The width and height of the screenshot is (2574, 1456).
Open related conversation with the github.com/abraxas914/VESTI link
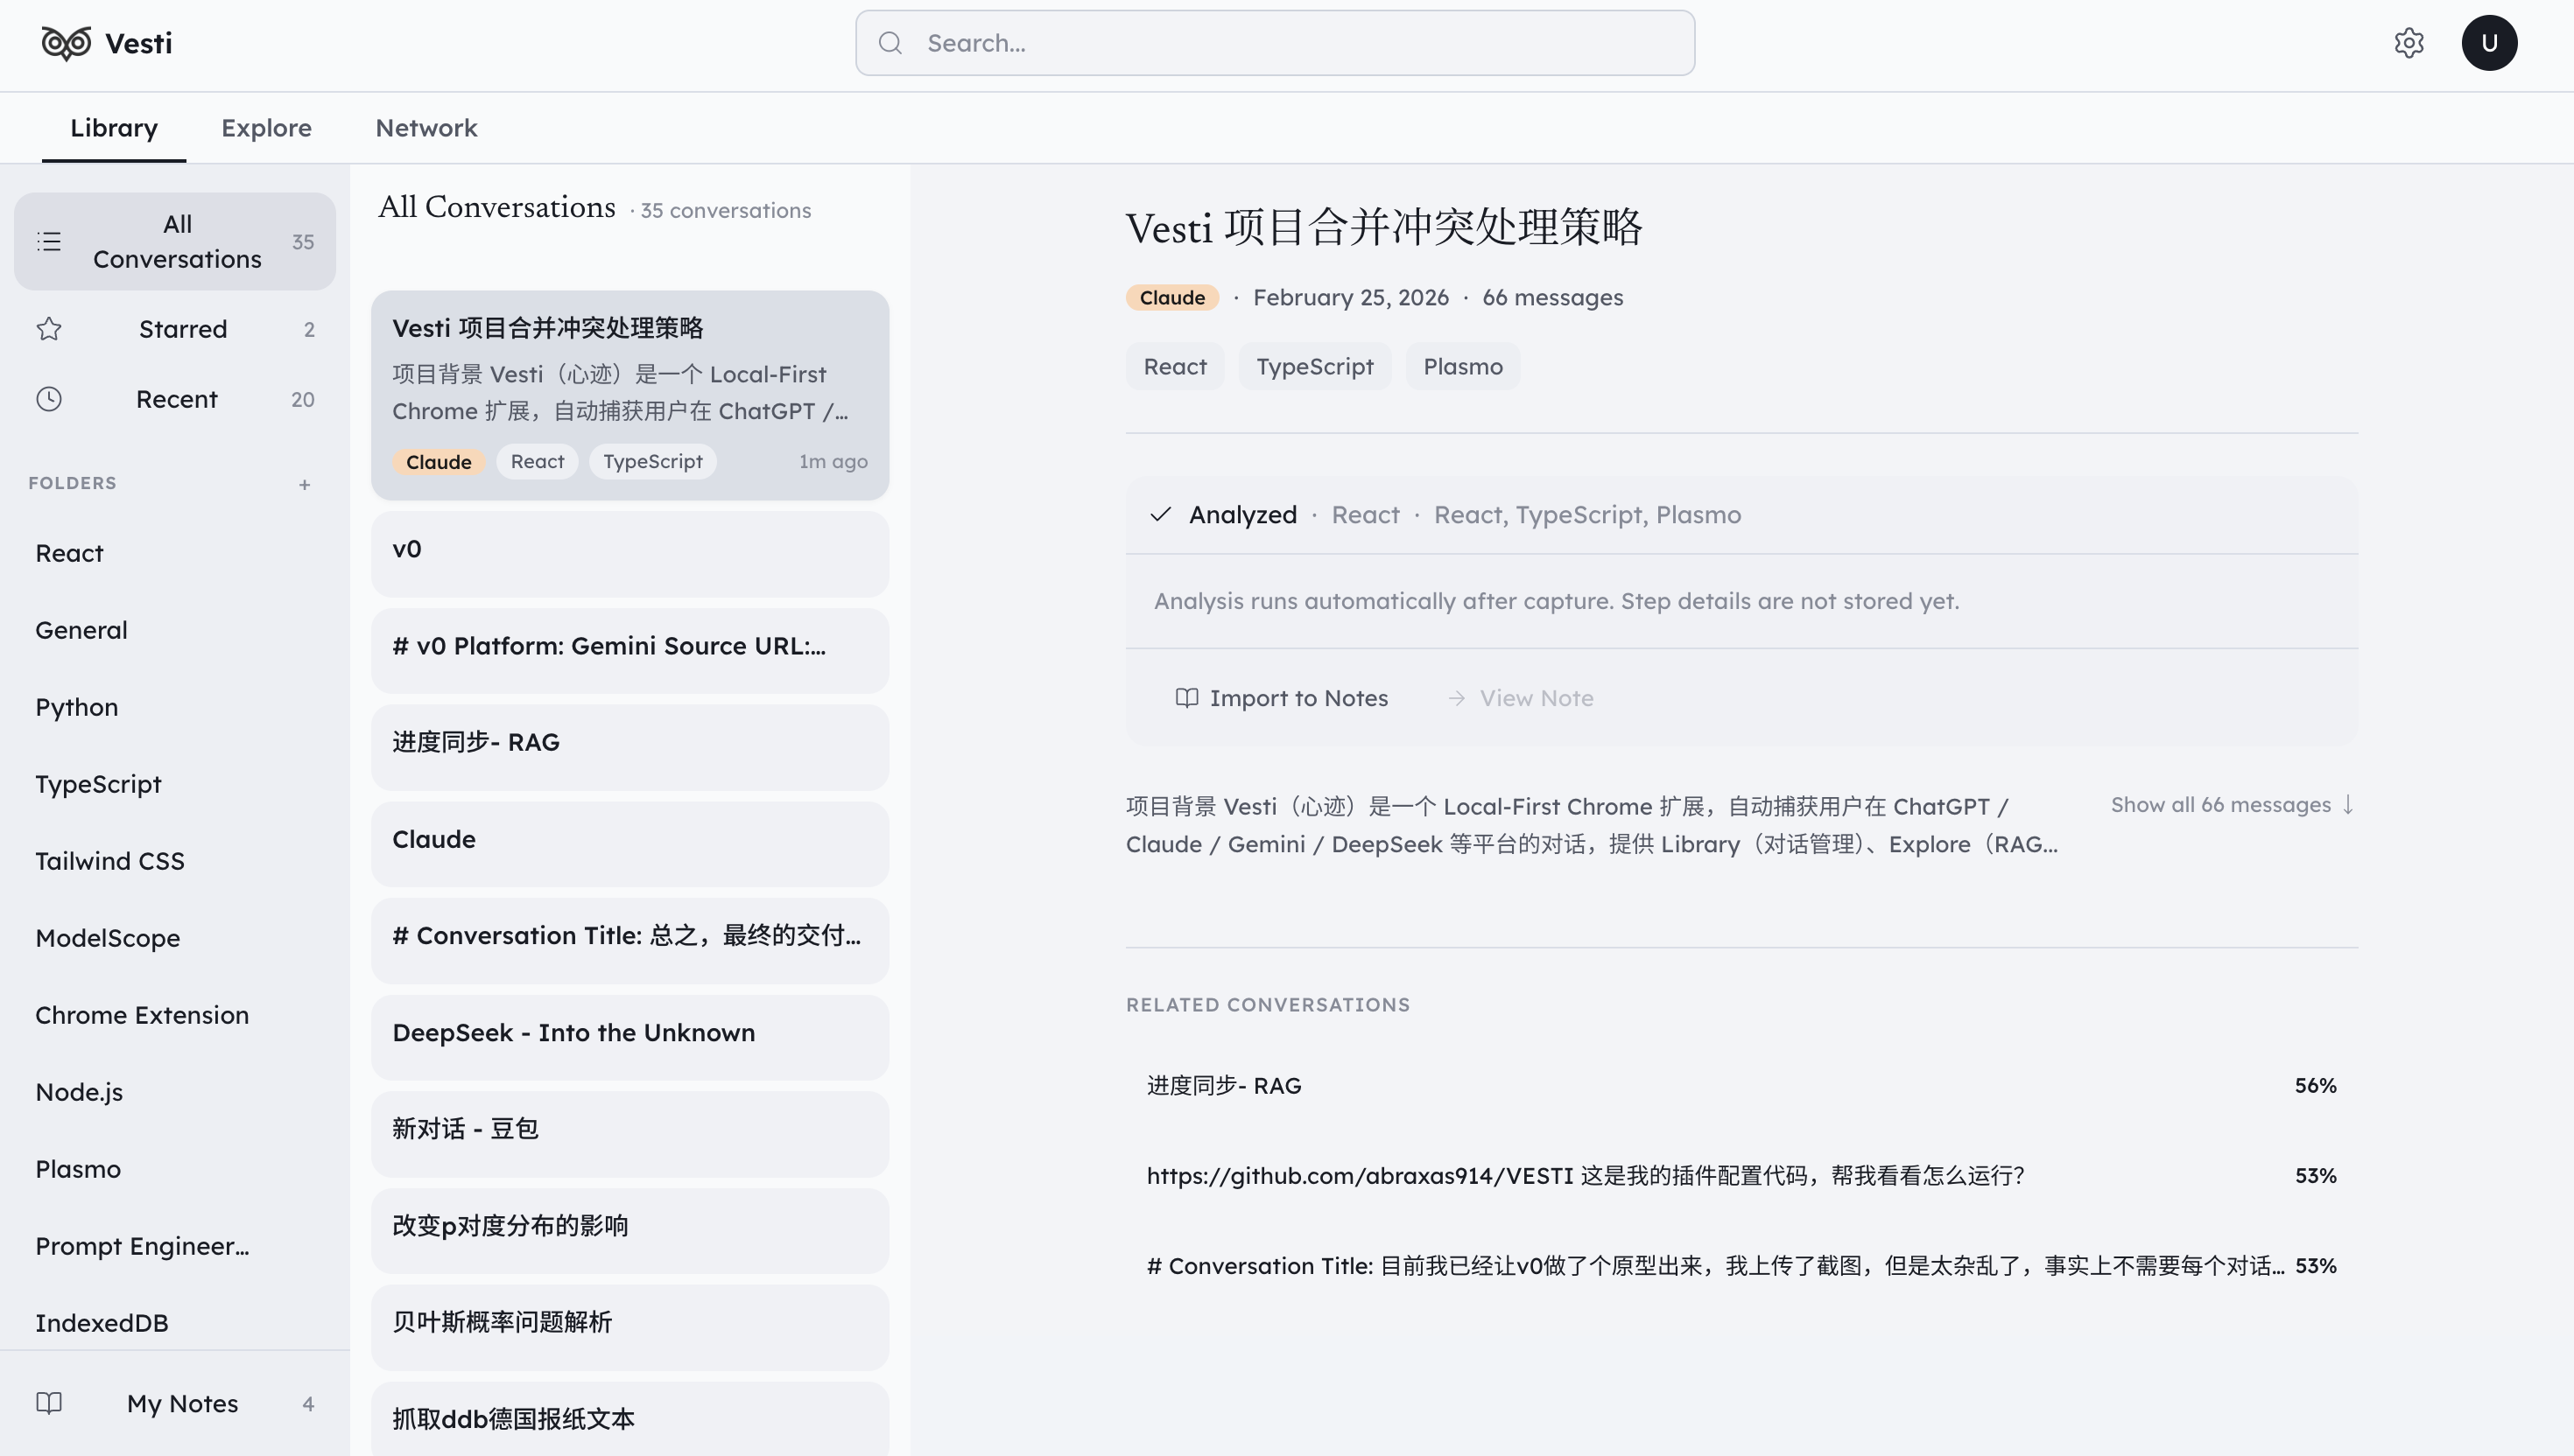(1741, 1176)
